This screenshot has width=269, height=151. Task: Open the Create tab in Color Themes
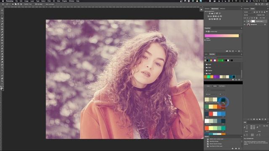click(208, 86)
